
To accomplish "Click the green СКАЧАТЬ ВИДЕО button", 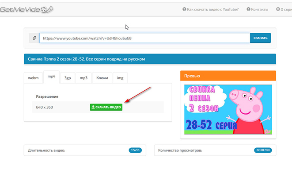I will tap(106, 107).
